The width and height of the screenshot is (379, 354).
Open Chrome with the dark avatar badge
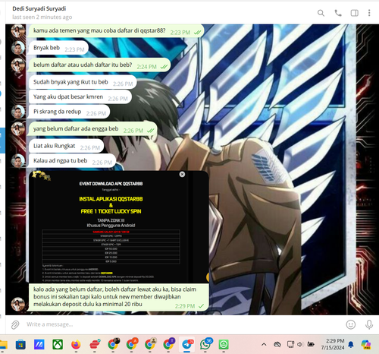click(x=113, y=344)
